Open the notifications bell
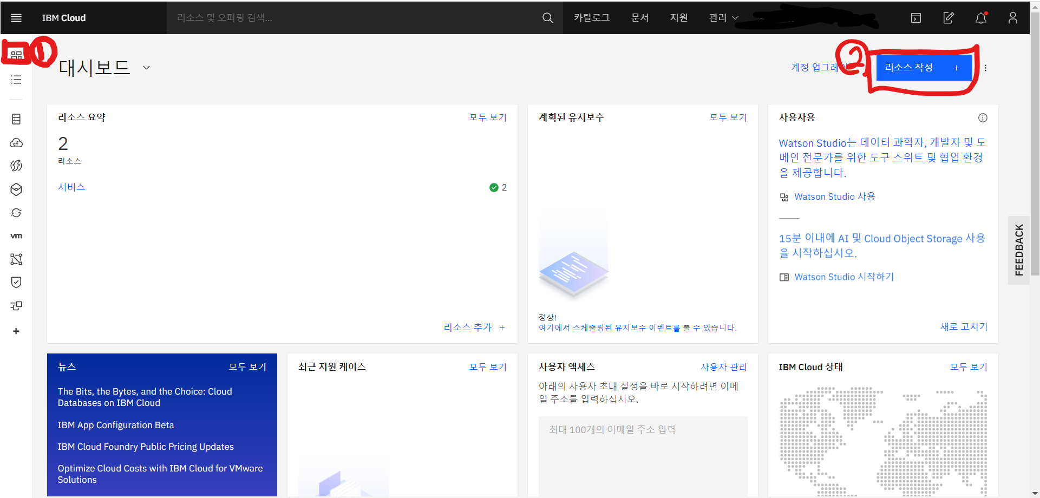Viewport: 1040px width, 498px height. 981,18
